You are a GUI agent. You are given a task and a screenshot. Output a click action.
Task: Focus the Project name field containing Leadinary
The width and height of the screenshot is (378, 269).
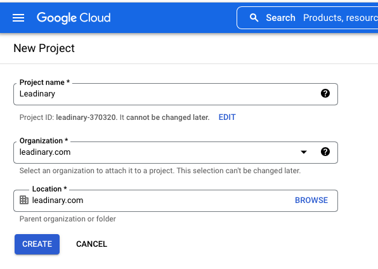point(176,94)
